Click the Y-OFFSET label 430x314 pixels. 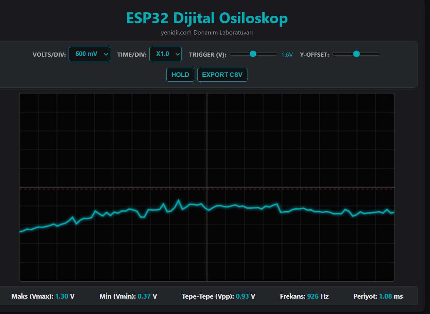tap(314, 55)
